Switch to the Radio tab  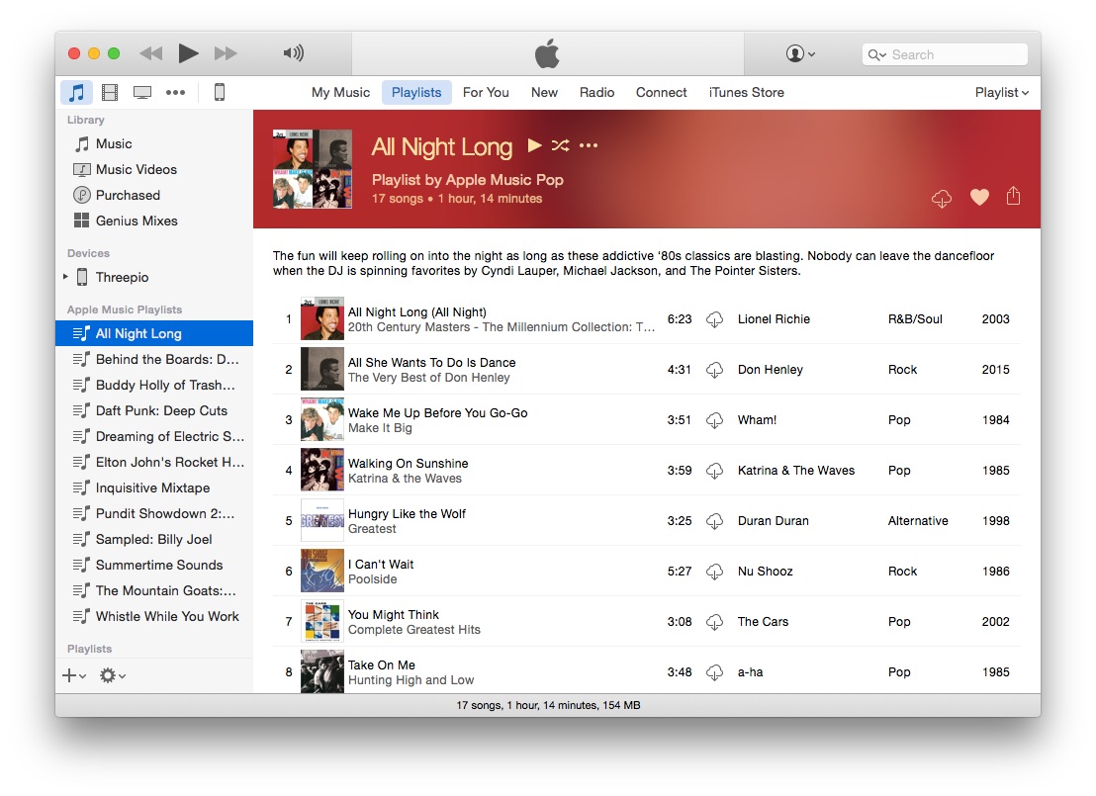pos(596,92)
